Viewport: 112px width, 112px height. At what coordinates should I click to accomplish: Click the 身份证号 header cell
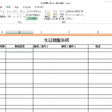click(19, 46)
